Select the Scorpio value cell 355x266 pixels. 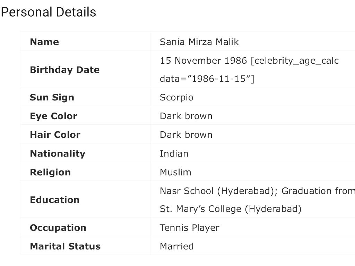[x=176, y=97]
